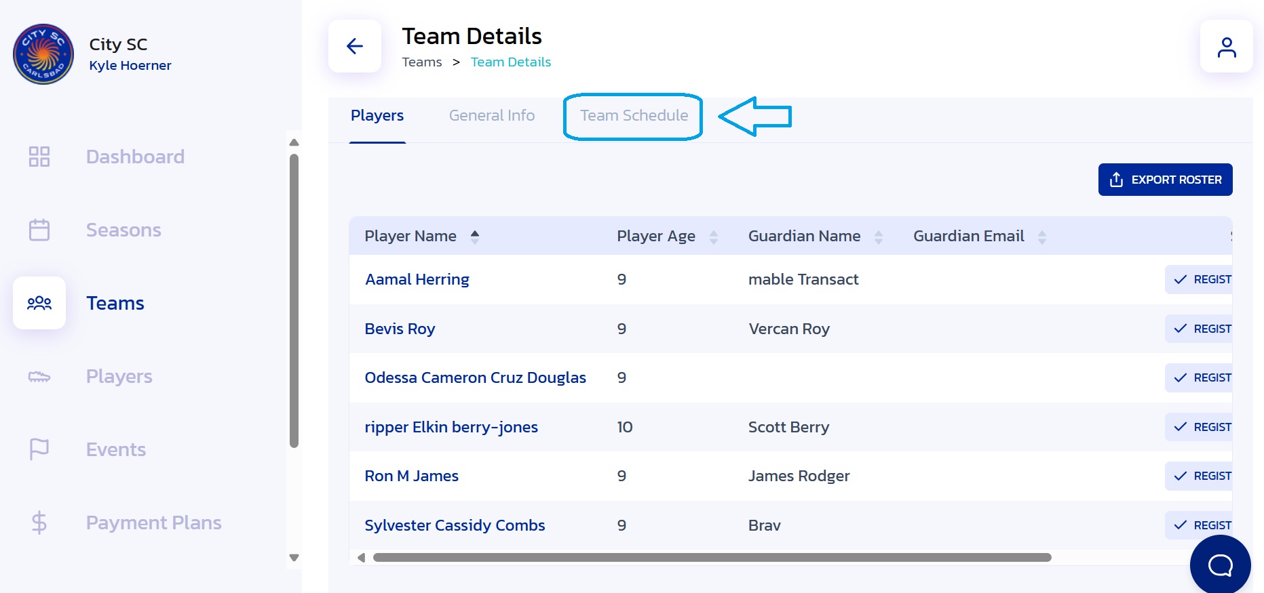Sort by Player Age column arrows
Screen dimensions: 1264x593
pyautogui.click(x=714, y=237)
